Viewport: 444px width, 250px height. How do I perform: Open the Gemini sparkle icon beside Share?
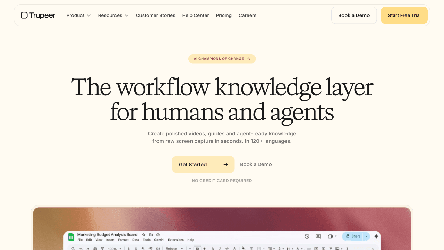click(x=376, y=236)
